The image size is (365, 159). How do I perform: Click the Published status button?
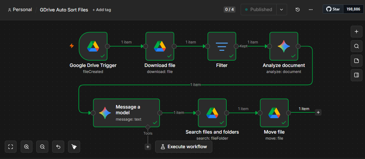pyautogui.click(x=258, y=10)
